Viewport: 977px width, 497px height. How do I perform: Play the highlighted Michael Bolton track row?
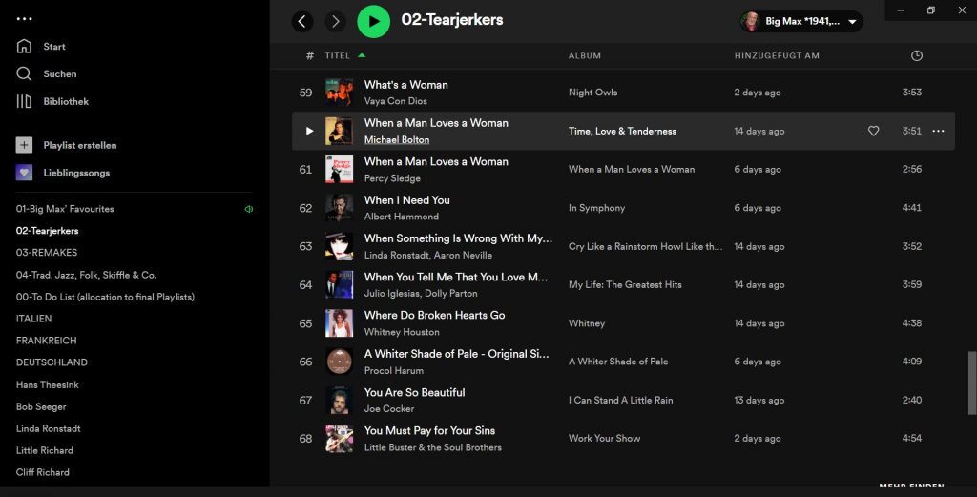coord(309,131)
